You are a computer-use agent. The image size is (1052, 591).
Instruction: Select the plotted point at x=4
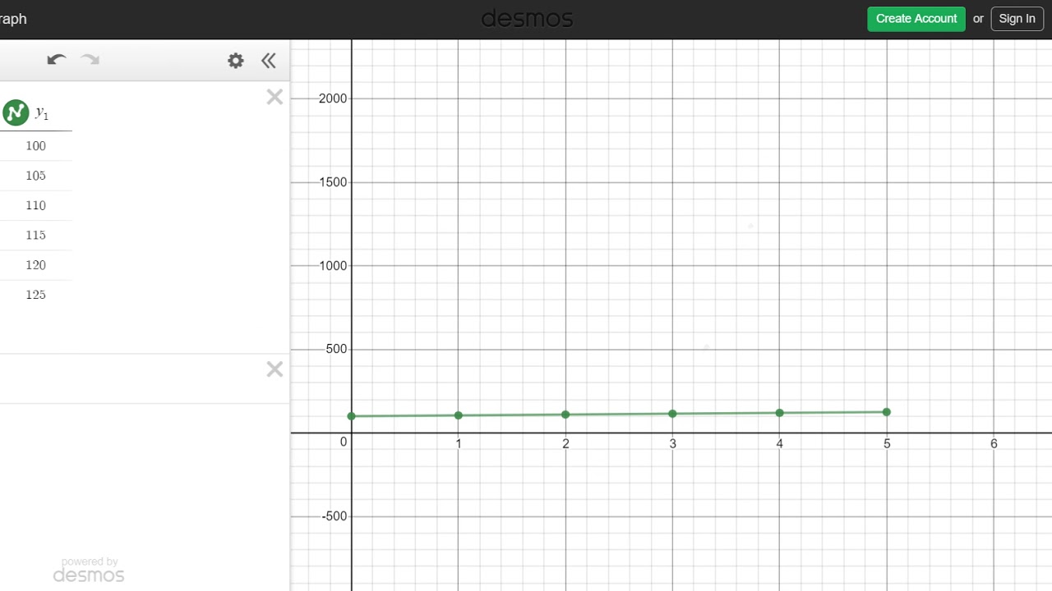coord(779,413)
